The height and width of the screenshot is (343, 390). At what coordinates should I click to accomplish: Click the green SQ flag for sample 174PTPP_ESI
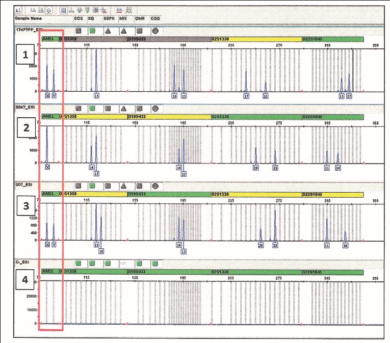(x=92, y=31)
